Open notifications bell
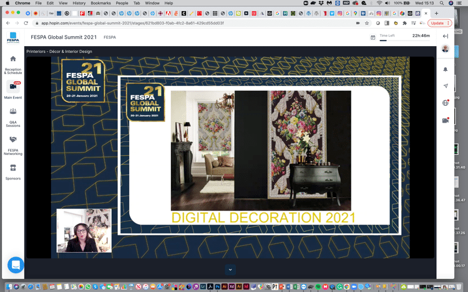The height and width of the screenshot is (292, 468). click(446, 69)
